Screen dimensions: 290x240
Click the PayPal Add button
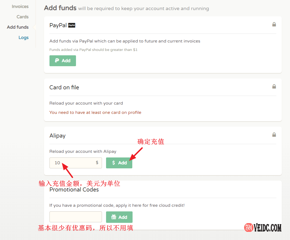(63, 61)
